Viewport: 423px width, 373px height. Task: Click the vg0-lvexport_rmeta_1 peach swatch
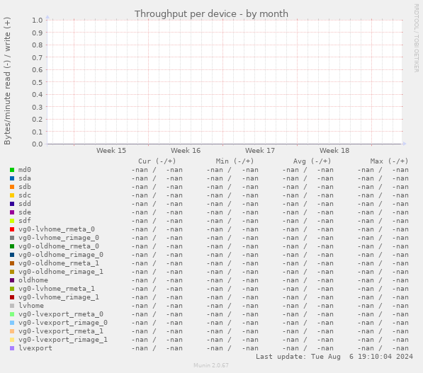pos(12,331)
